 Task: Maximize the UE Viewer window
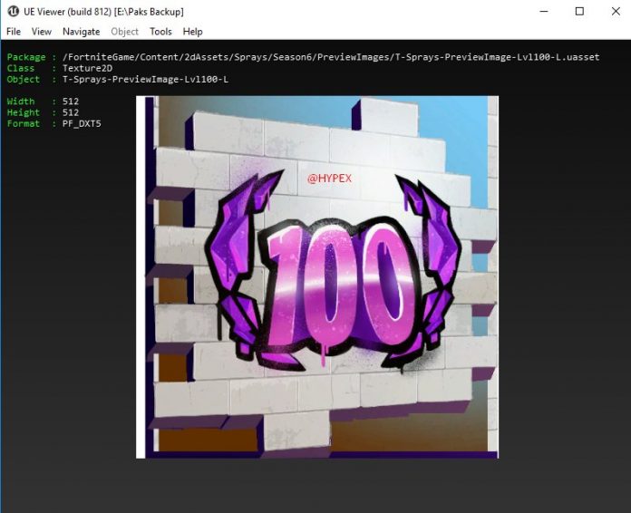(579, 11)
